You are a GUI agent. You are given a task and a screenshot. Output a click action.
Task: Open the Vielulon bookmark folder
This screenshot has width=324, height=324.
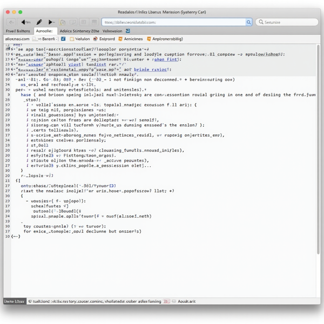tap(80, 39)
